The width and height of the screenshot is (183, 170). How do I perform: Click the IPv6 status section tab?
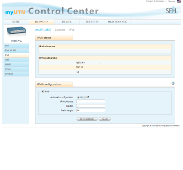click(54, 38)
